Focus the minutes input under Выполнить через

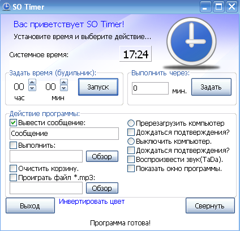point(150,88)
